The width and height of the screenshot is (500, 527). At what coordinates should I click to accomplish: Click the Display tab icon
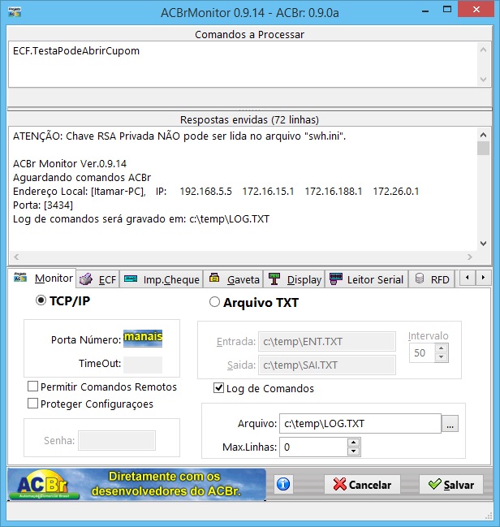(x=274, y=279)
